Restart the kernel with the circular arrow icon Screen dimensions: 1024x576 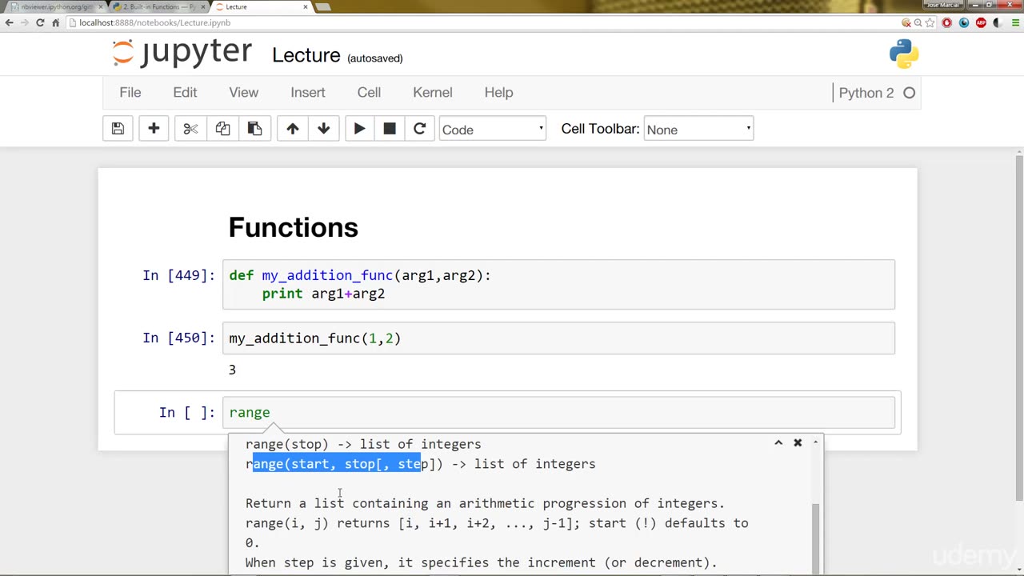419,129
